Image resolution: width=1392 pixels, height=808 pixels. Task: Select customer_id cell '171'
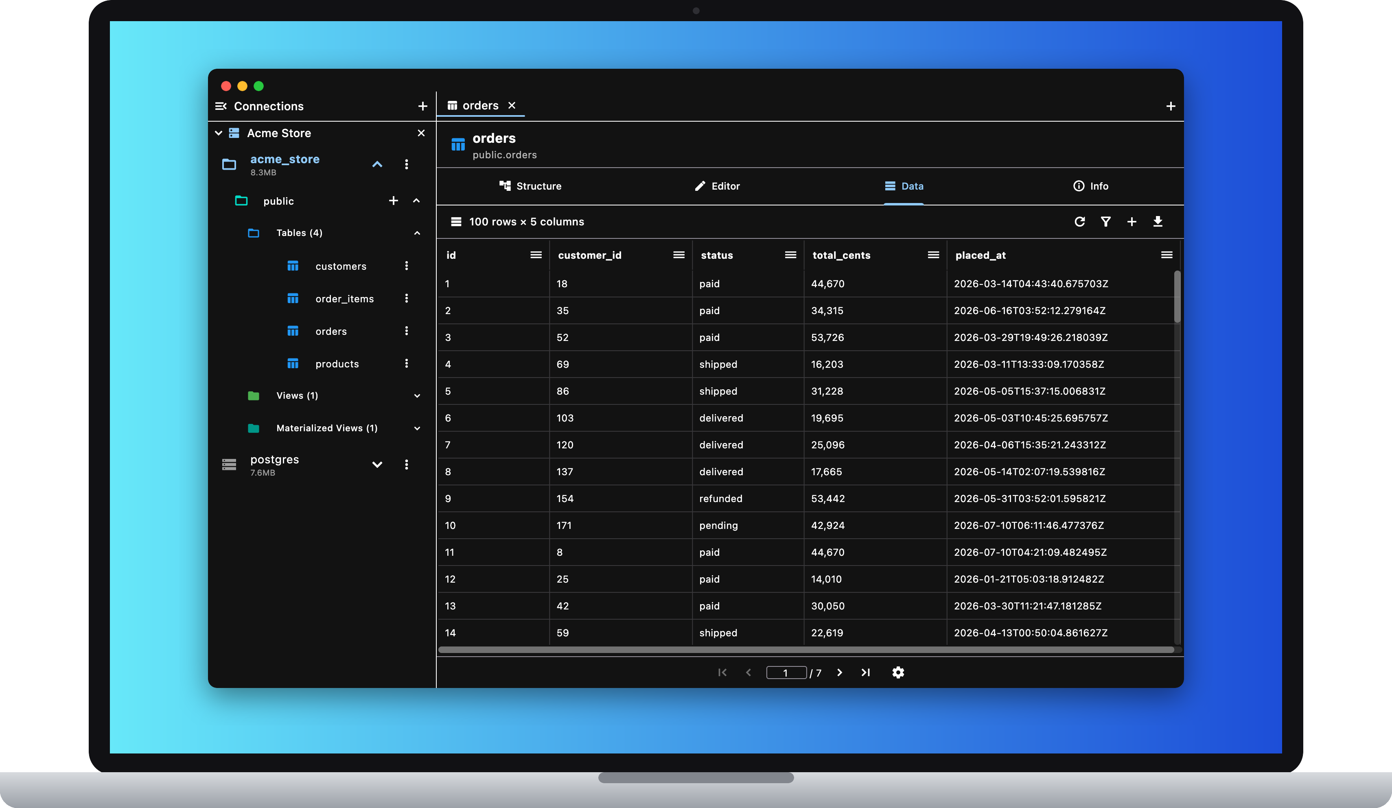click(621, 525)
